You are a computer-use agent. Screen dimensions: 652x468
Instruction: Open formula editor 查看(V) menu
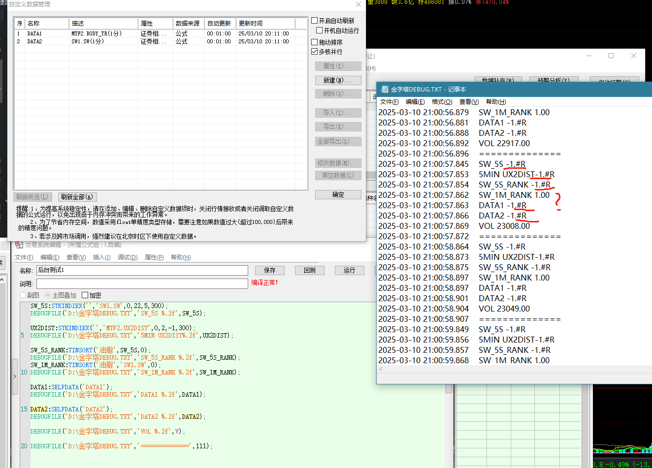click(x=76, y=257)
